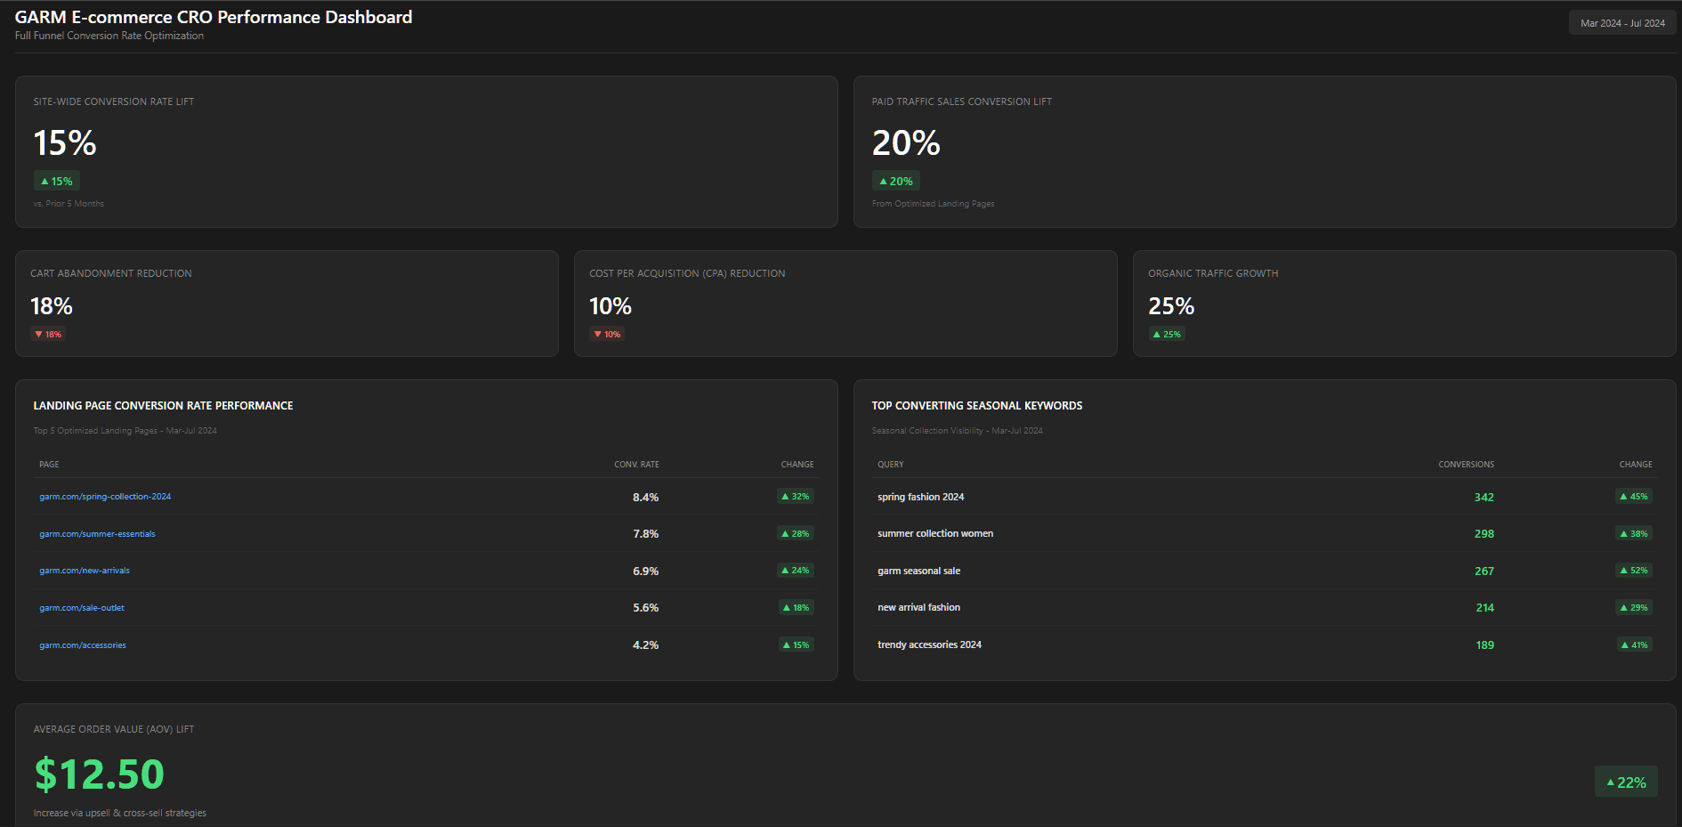Select the large 18% Cart Abandonment Reduction value
This screenshot has width=1682, height=827.
[x=52, y=306]
